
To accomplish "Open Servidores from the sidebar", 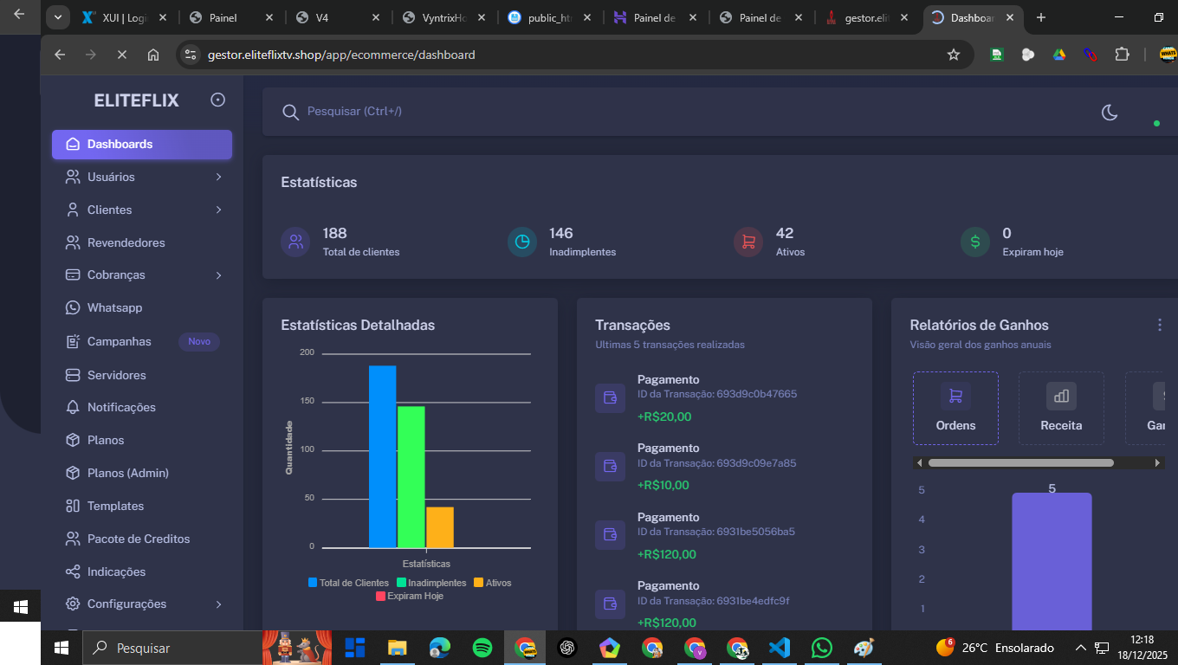I will pos(116,375).
